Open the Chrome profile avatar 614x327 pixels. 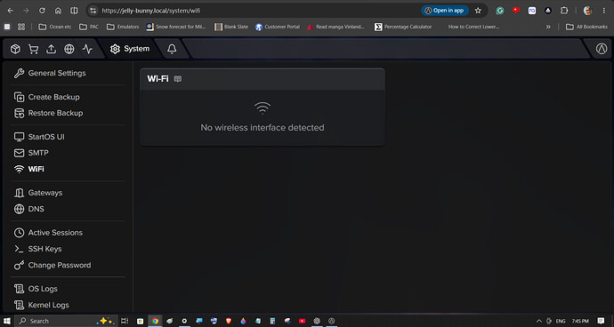pyautogui.click(x=587, y=11)
